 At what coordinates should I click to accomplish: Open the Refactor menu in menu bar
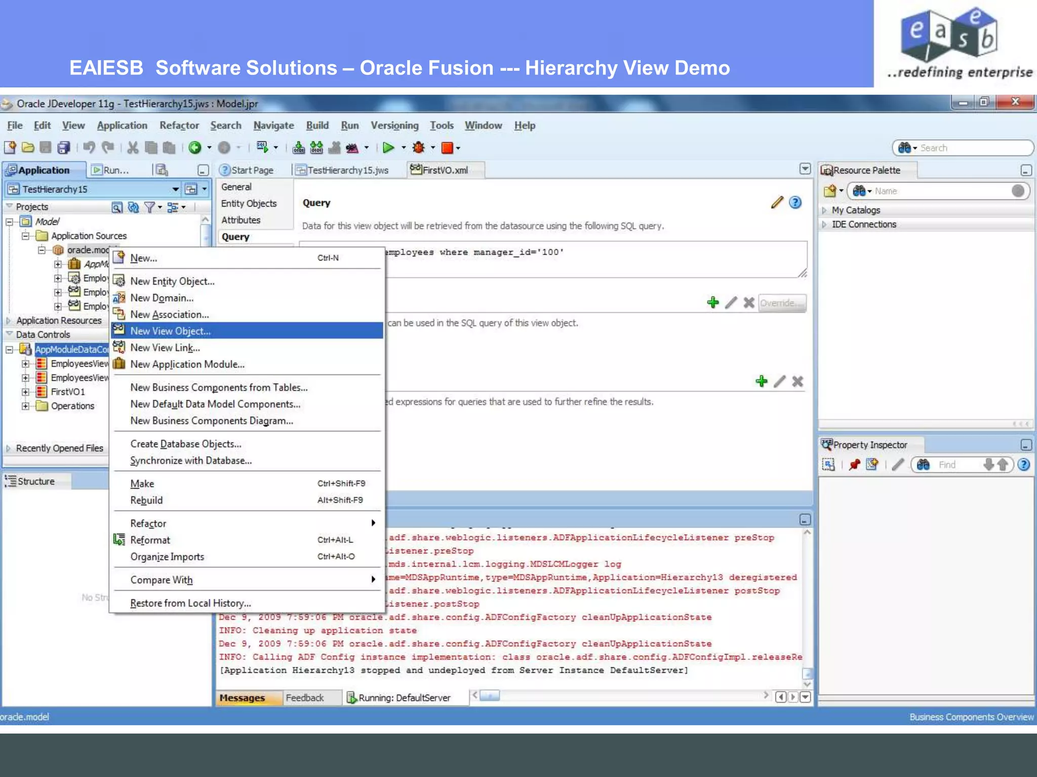pyautogui.click(x=179, y=125)
